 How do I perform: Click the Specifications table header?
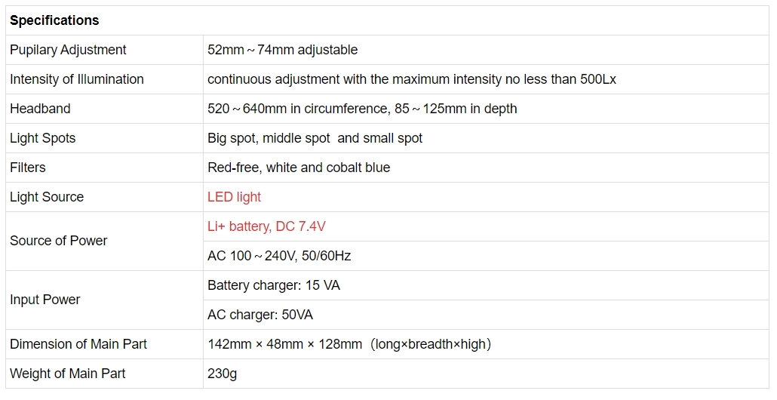click(x=54, y=20)
